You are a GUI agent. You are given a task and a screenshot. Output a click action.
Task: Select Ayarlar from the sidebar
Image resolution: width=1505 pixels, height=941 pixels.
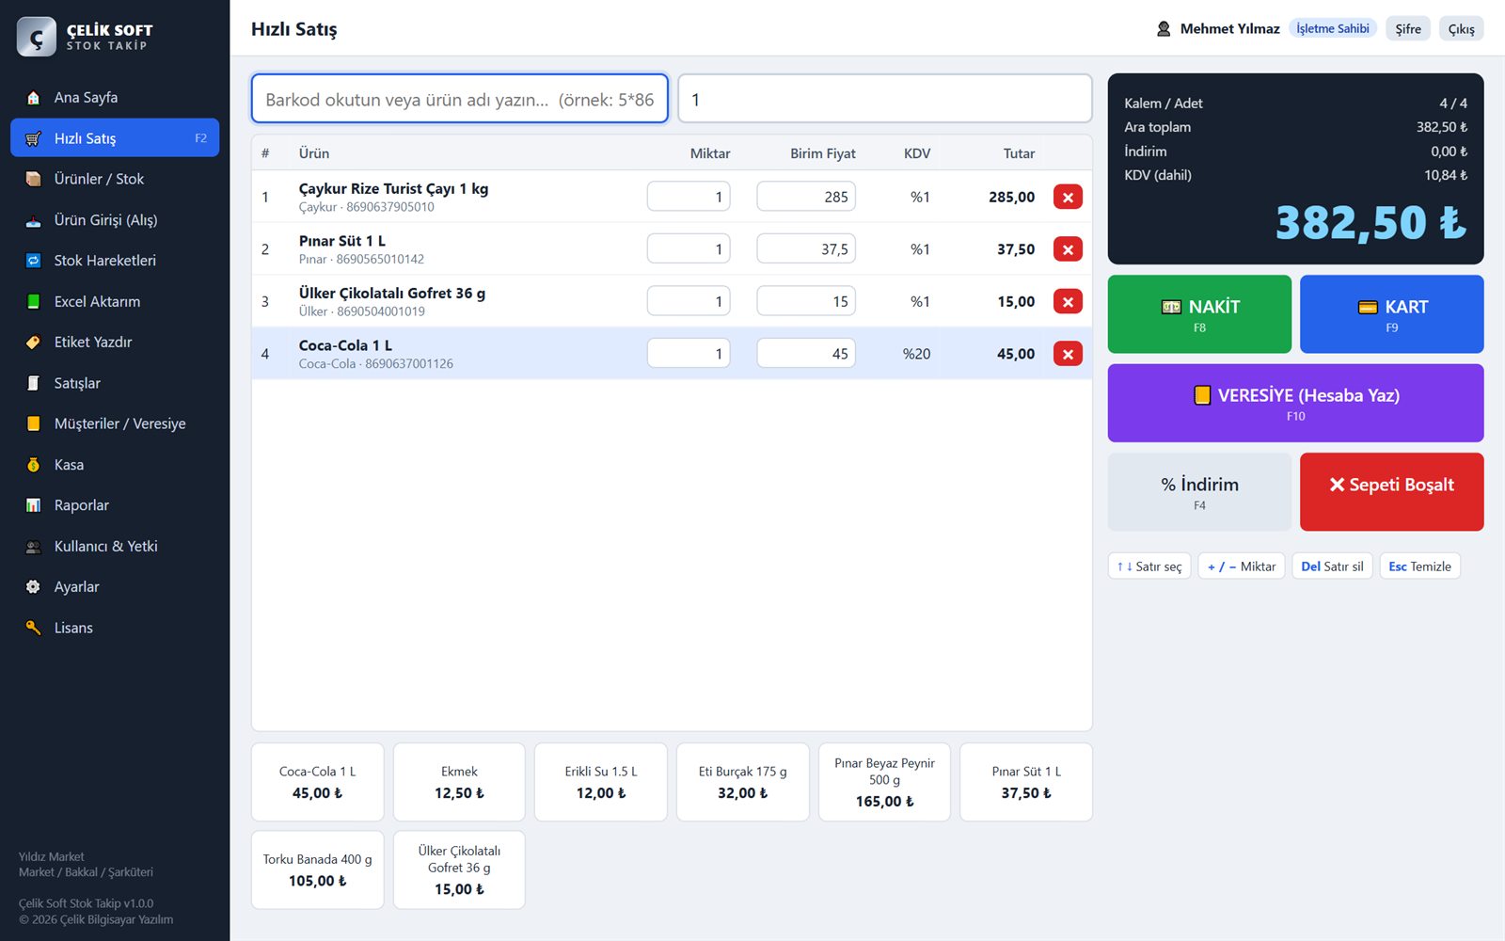pos(115,587)
